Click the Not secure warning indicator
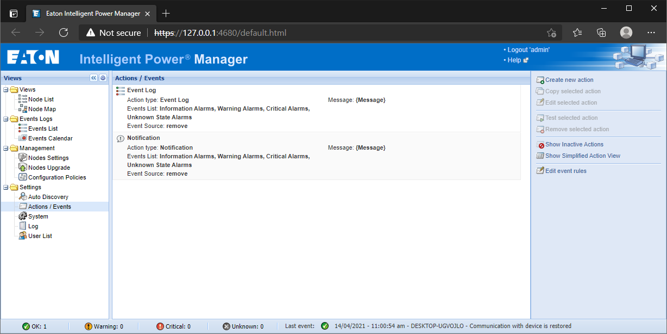This screenshot has height=334, width=667. (x=113, y=33)
